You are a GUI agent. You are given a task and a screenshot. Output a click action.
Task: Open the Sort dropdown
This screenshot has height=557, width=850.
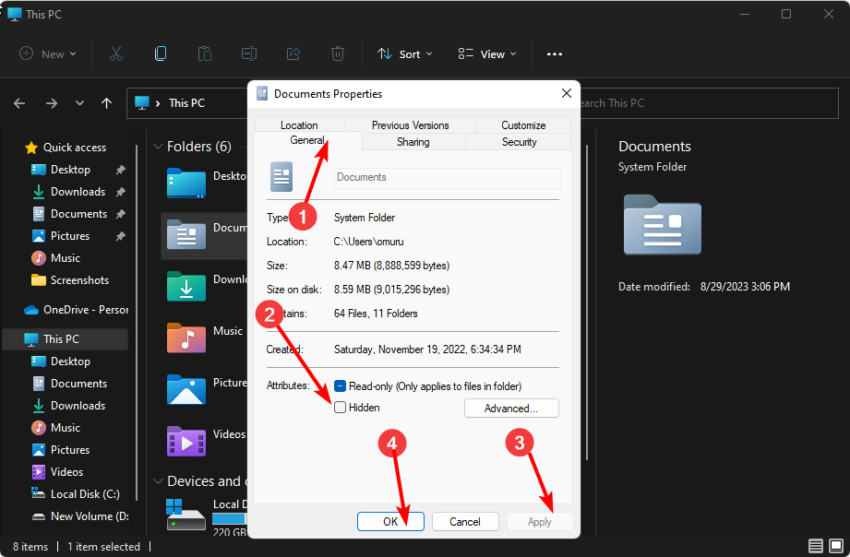(x=404, y=53)
